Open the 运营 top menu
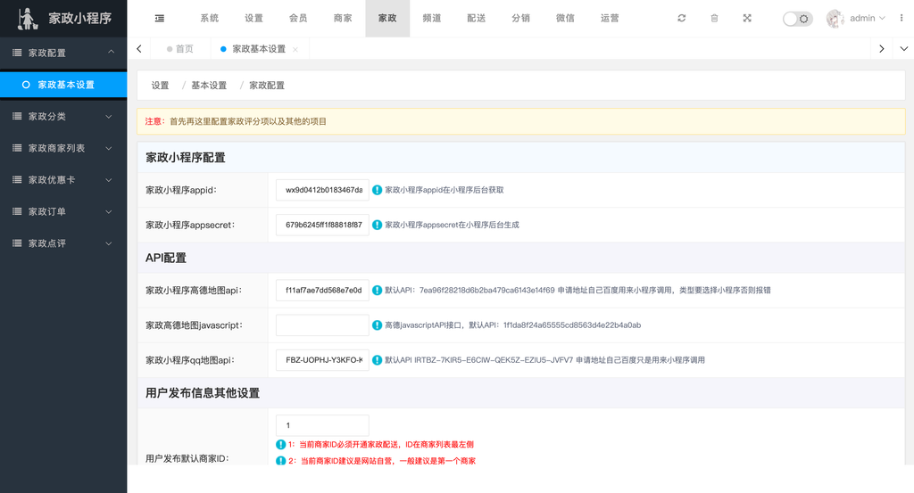 point(610,19)
